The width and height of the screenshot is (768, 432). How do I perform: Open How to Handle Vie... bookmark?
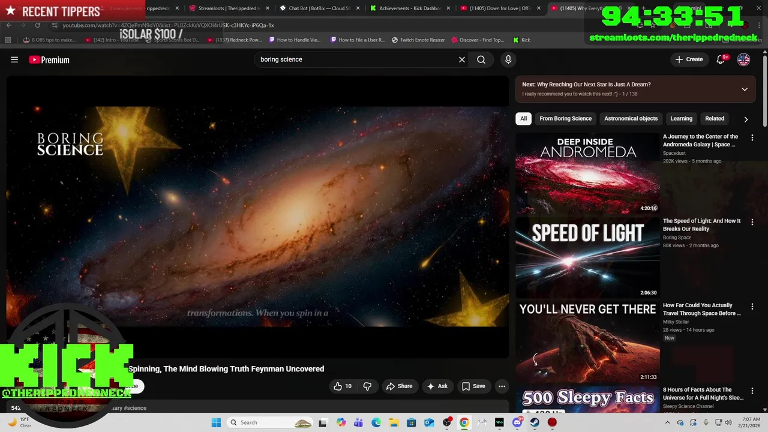[x=295, y=40]
